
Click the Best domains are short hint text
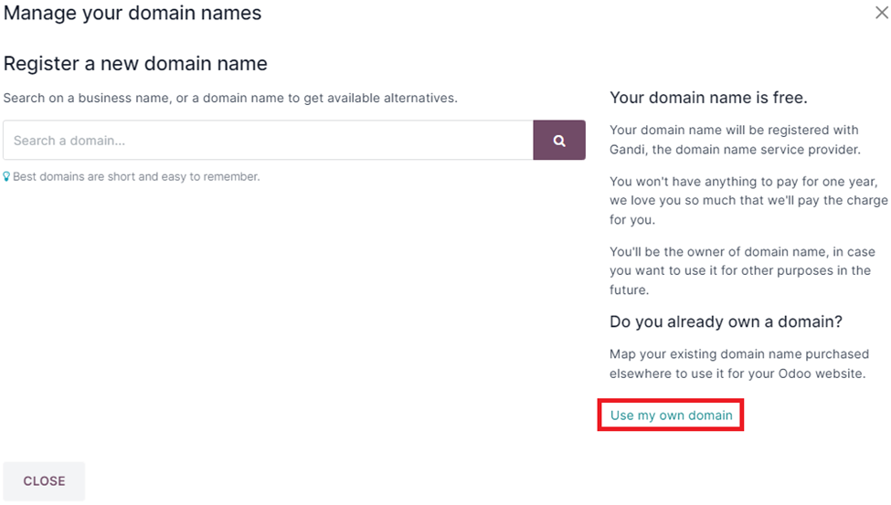136,177
